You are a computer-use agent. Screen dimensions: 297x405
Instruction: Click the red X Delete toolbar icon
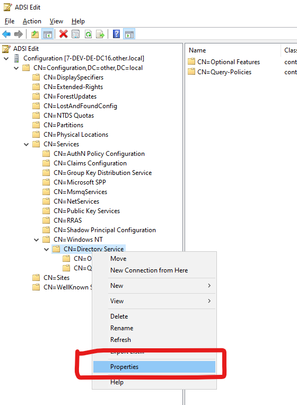tap(63, 34)
